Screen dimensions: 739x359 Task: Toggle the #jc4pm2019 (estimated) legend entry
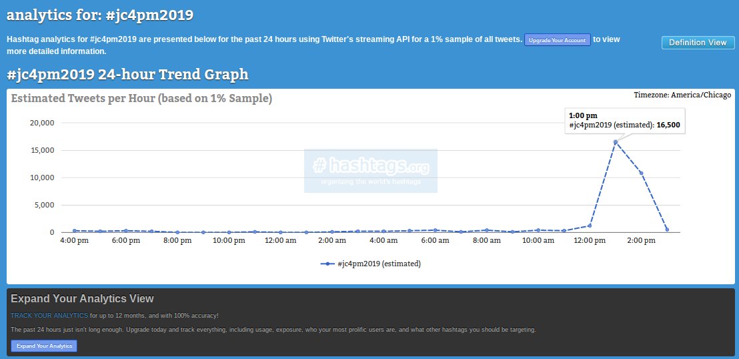click(x=370, y=264)
